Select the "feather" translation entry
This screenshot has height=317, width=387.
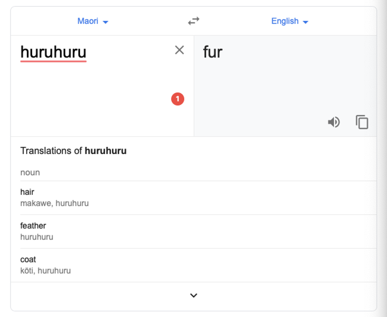pos(33,226)
